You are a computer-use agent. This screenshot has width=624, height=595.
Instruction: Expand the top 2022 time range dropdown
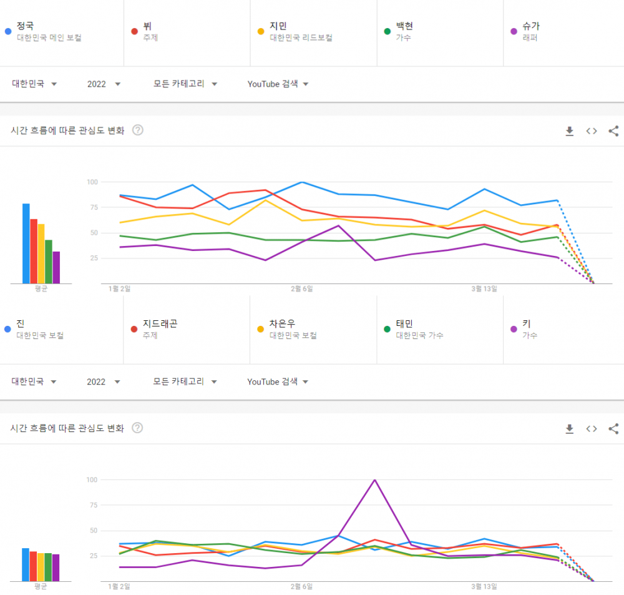pos(104,84)
